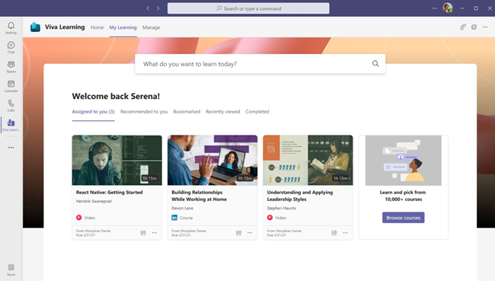Copy link icon in app header
The width and height of the screenshot is (495, 281).
pyautogui.click(x=463, y=27)
